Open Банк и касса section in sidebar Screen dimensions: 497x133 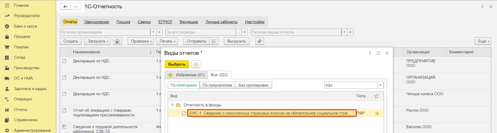pyautogui.click(x=25, y=26)
